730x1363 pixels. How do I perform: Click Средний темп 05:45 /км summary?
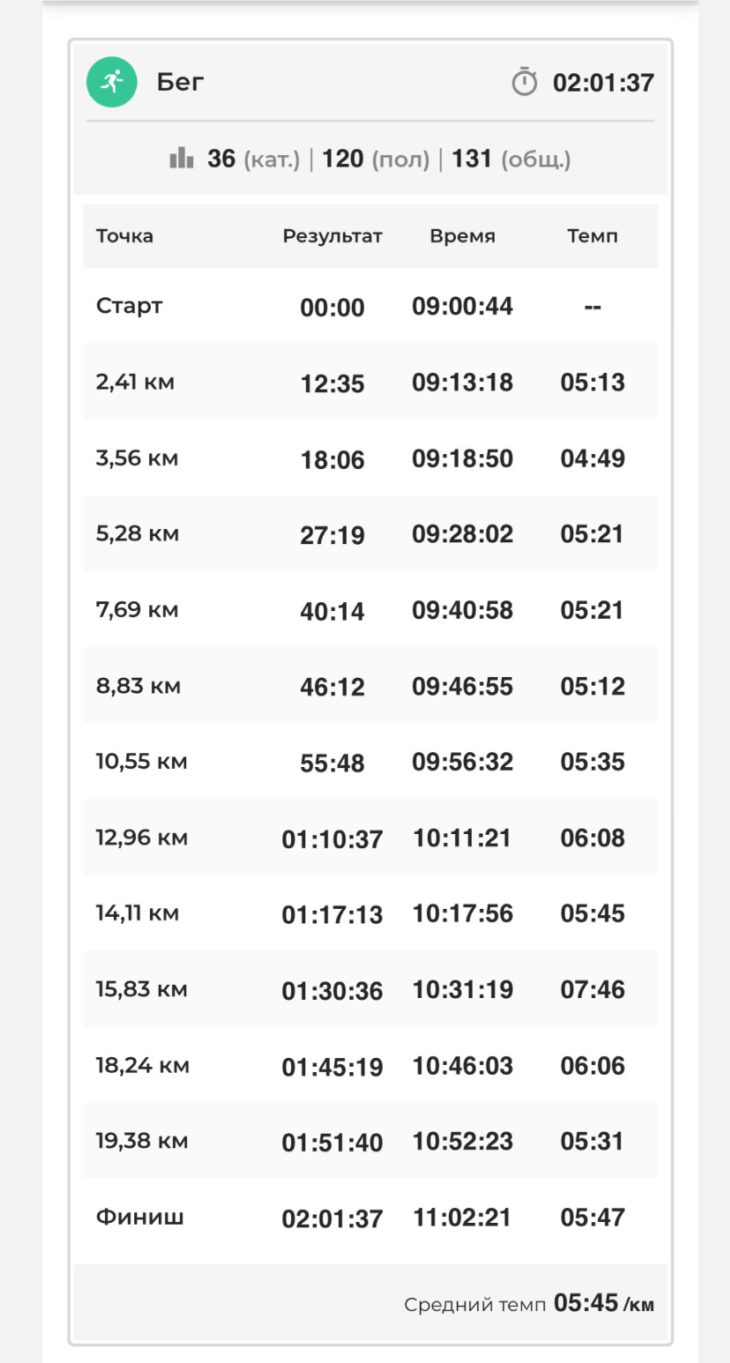point(529,1304)
